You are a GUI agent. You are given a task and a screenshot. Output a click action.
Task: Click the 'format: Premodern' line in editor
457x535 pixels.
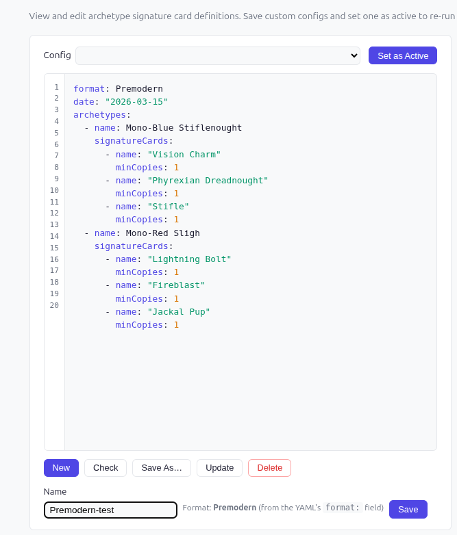pos(118,89)
